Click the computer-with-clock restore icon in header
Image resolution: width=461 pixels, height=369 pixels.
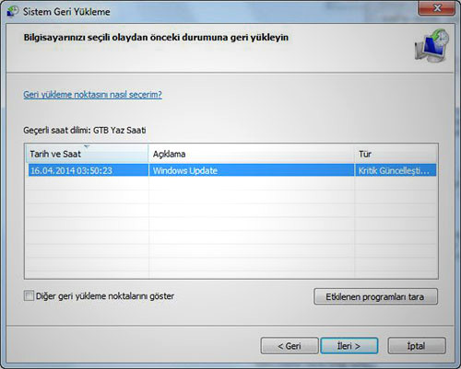(432, 45)
